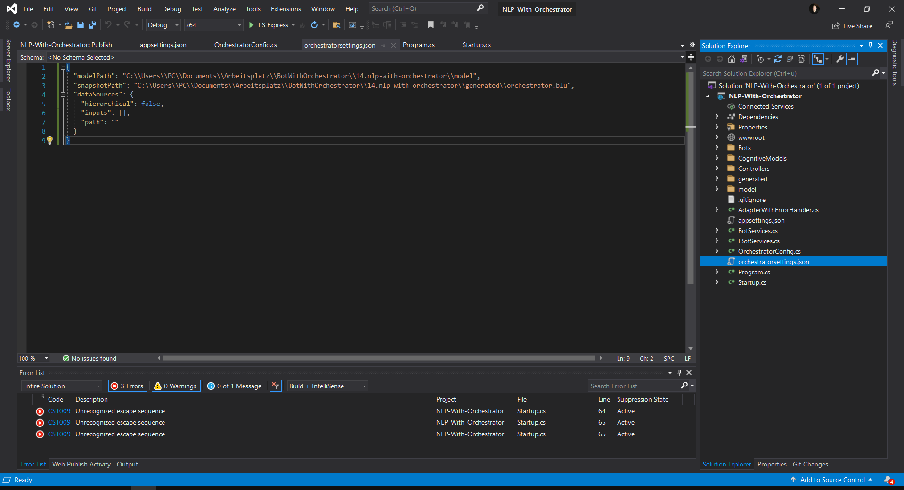Toggle the 0 Warnings filter in Error List

(x=175, y=386)
